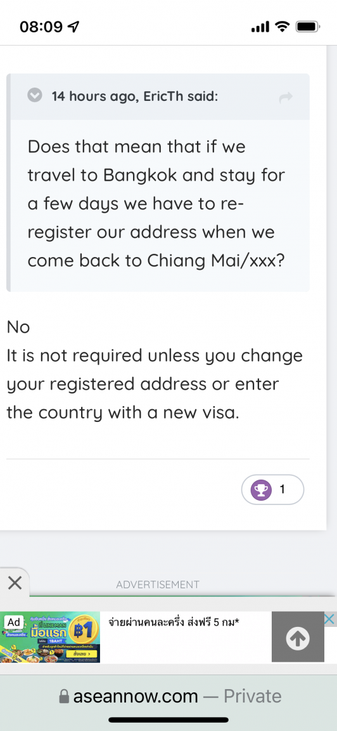Screen dimensions: 337x731
Task: Tap the Wi-Fi status icon
Action: click(282, 27)
